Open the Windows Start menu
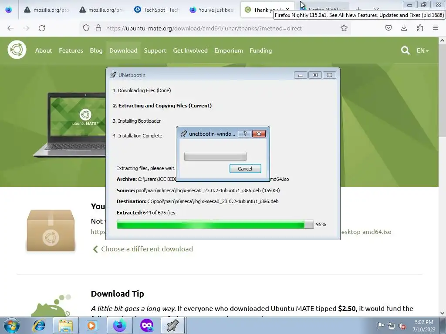Screen dimensions: 446x334 11,325
